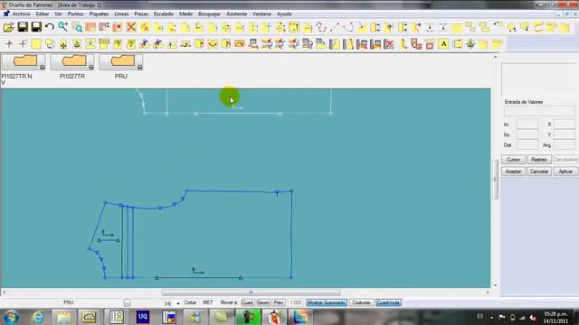Toggle the Cuadricula button
579x325 pixels.
[388, 302]
